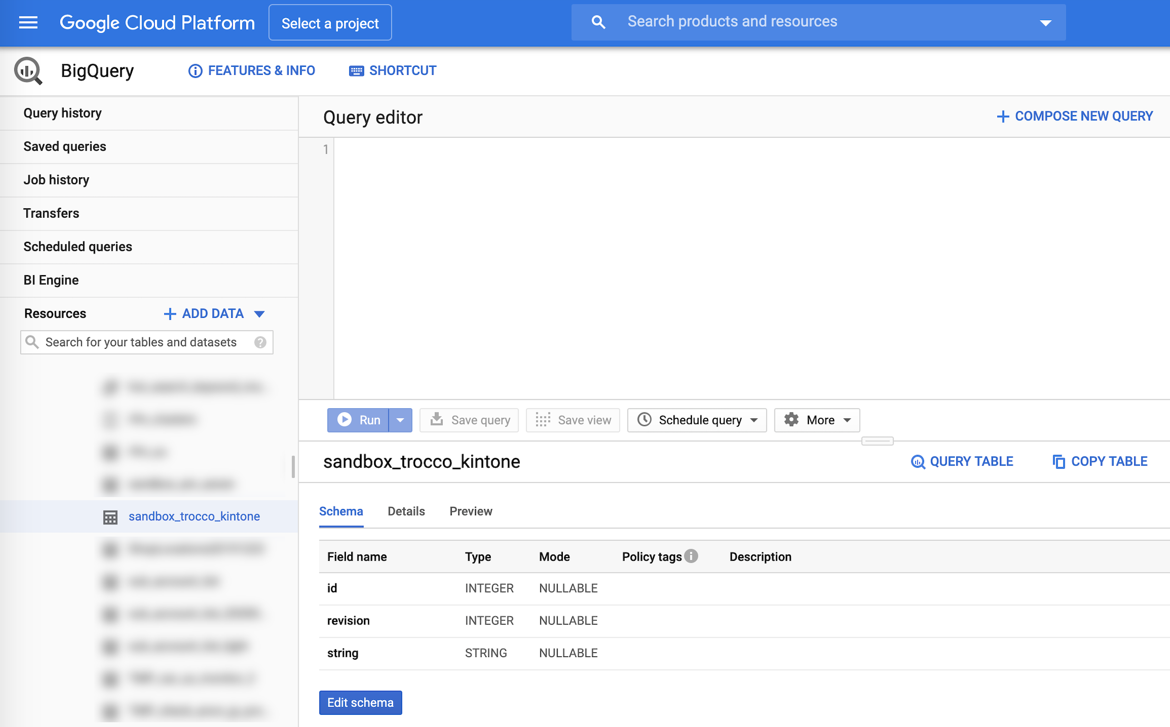Open the keyboard Shortcut list
Screen dimensions: 1170x727
(393, 70)
